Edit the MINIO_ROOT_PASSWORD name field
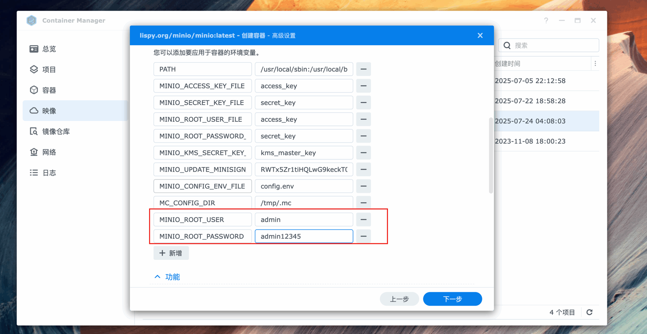This screenshot has width=647, height=334. (x=203, y=236)
